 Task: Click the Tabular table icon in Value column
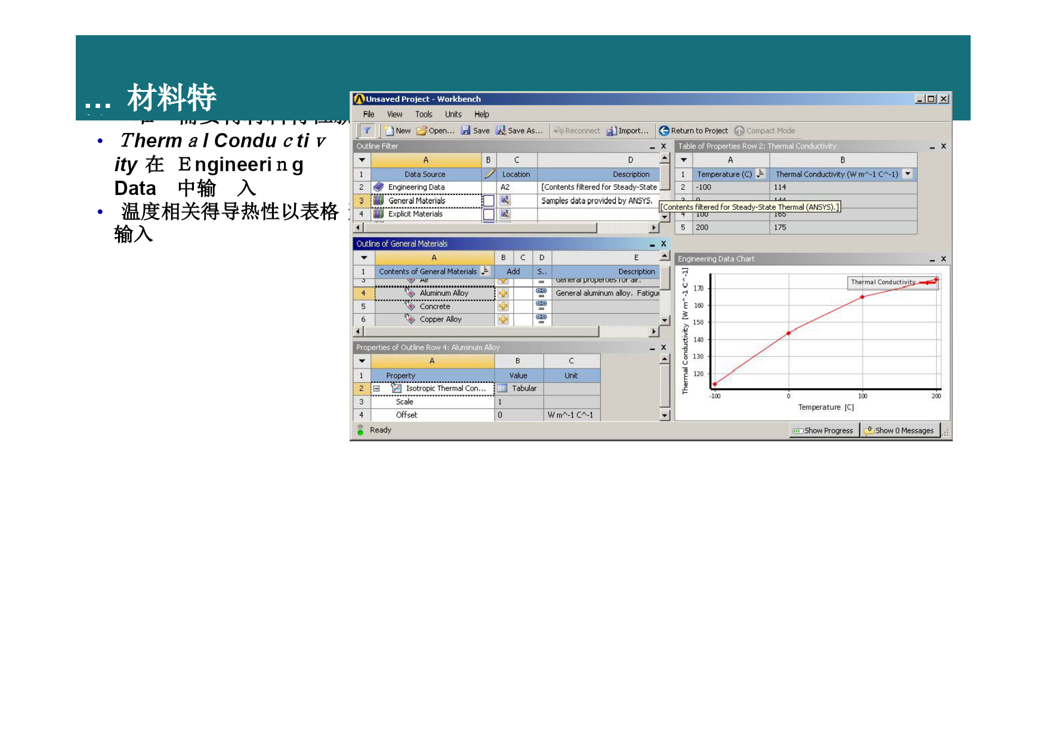(x=502, y=388)
